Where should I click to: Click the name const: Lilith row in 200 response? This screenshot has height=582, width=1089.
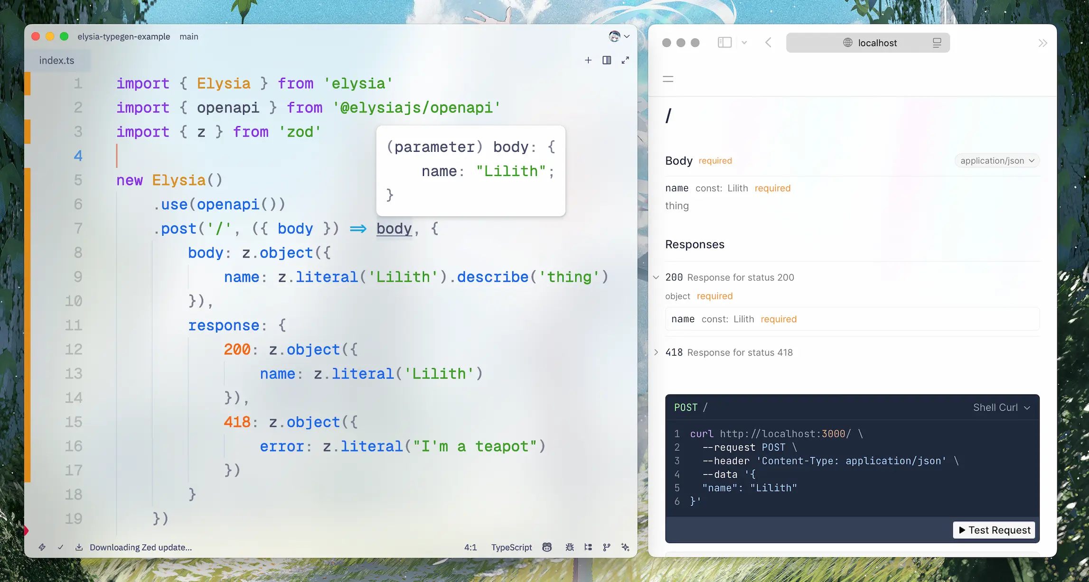coord(852,319)
